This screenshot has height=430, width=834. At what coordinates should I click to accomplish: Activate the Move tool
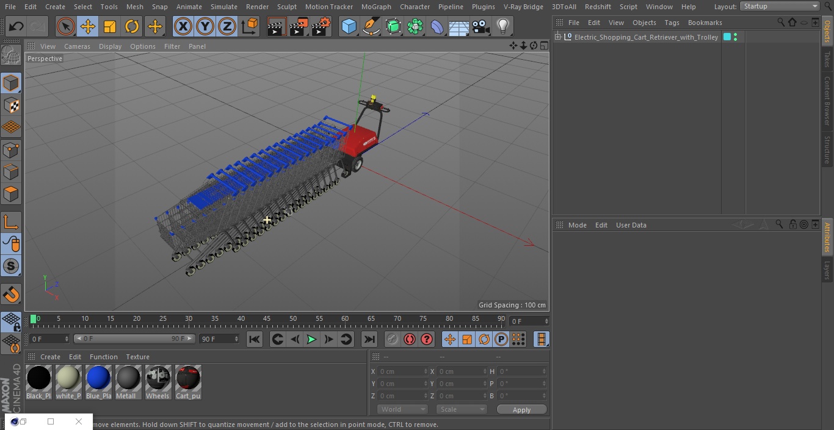click(88, 27)
